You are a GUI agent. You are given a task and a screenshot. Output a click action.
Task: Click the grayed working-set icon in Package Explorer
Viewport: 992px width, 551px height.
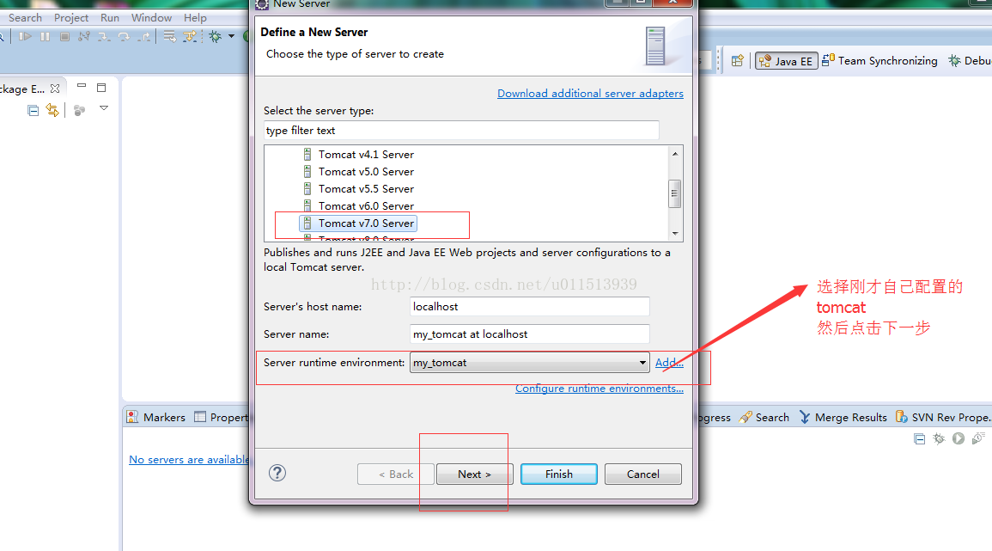pos(79,110)
